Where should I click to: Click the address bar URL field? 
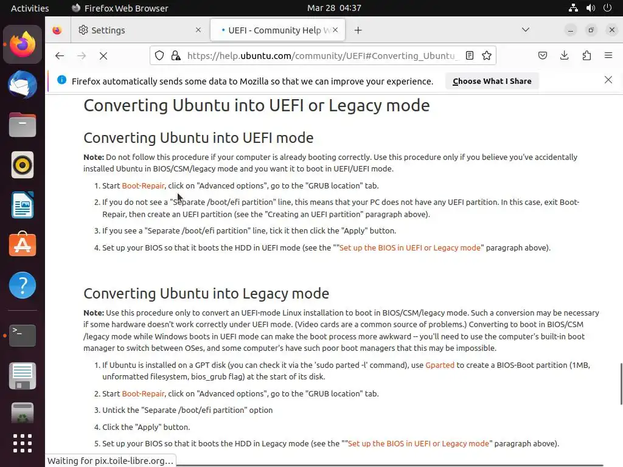tap(322, 55)
